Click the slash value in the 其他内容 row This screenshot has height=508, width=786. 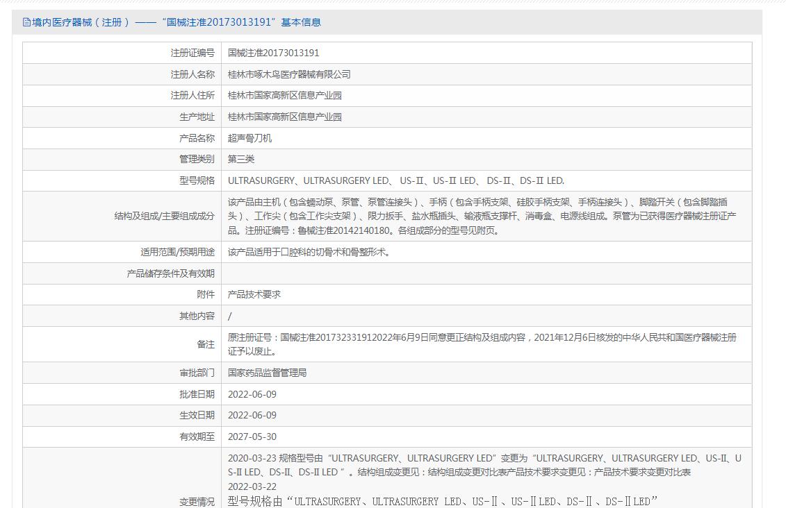click(x=230, y=316)
